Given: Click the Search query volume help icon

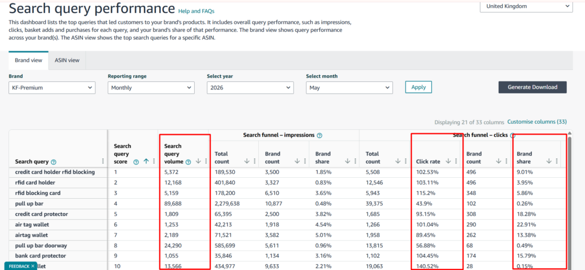Looking at the screenshot, I should (x=188, y=162).
